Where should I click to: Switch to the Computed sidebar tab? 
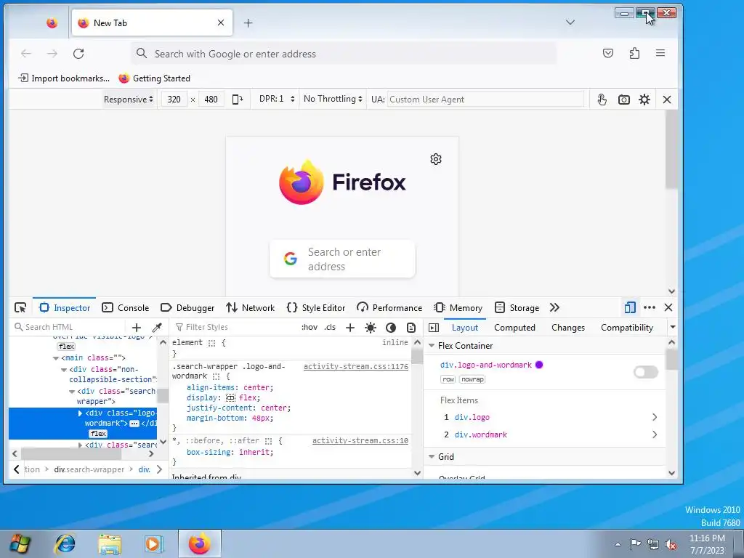pyautogui.click(x=514, y=328)
